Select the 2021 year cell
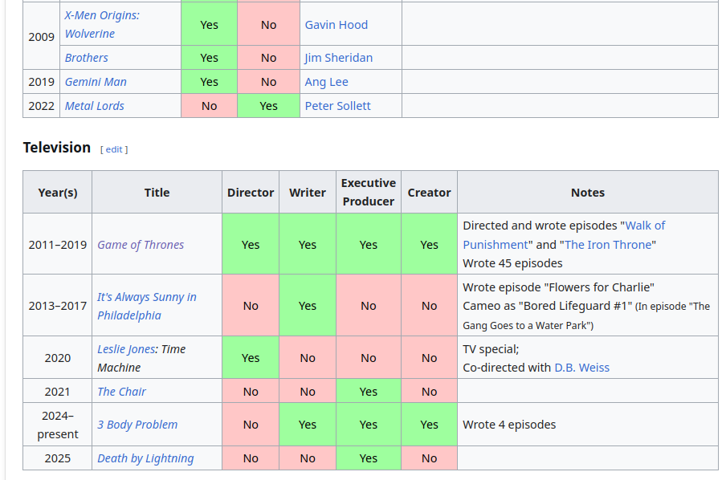This screenshot has width=726, height=480. coord(57,392)
